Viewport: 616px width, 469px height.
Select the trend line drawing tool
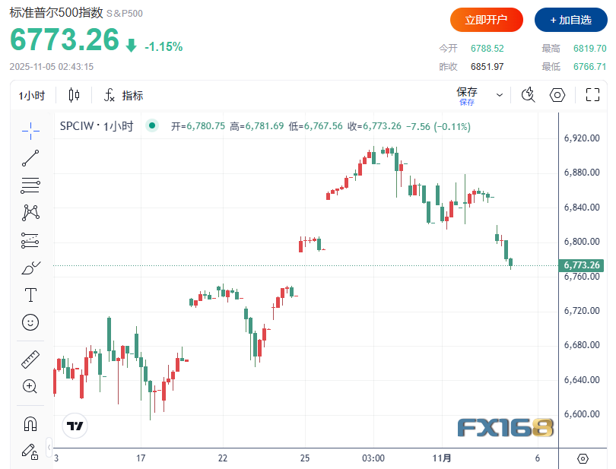30,157
